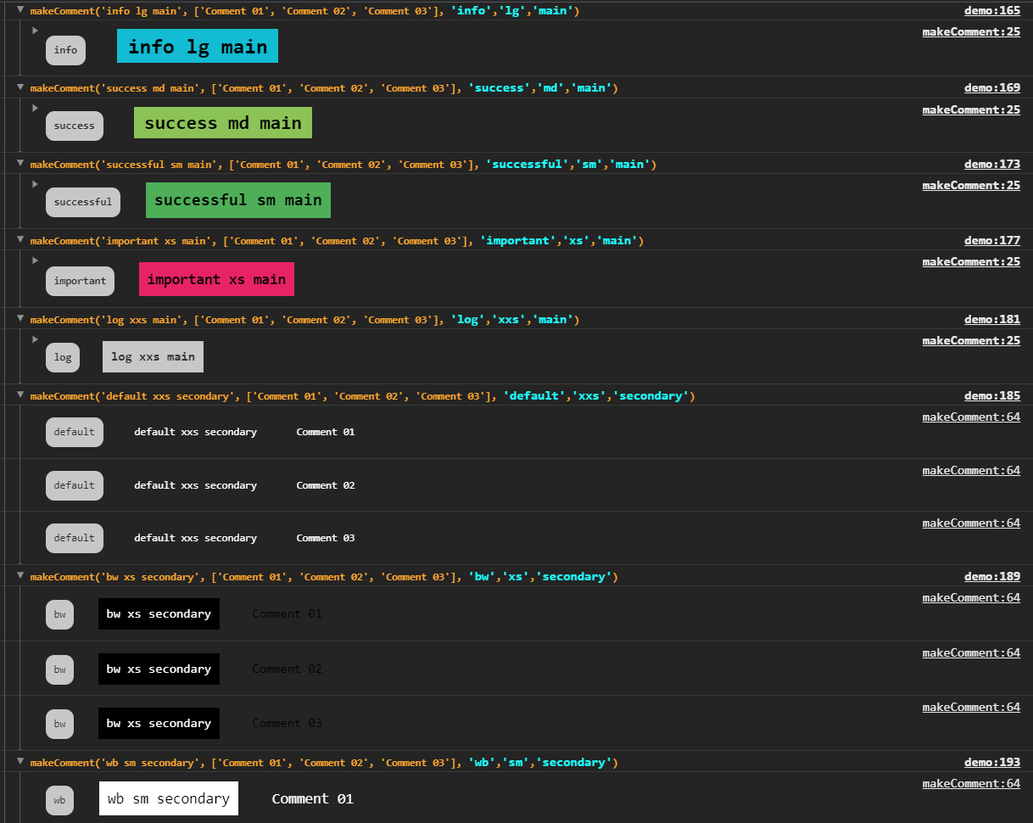Screen dimensions: 1033x823
Task: Collapse the 'log xxs main' group
Action: [x=20, y=318]
